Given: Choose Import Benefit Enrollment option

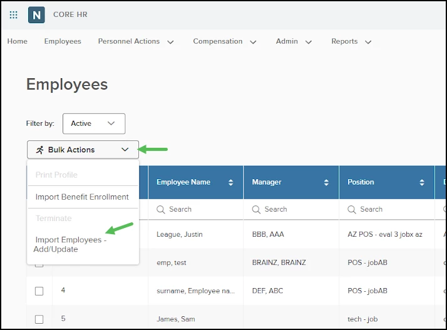Looking at the screenshot, I should point(82,197).
